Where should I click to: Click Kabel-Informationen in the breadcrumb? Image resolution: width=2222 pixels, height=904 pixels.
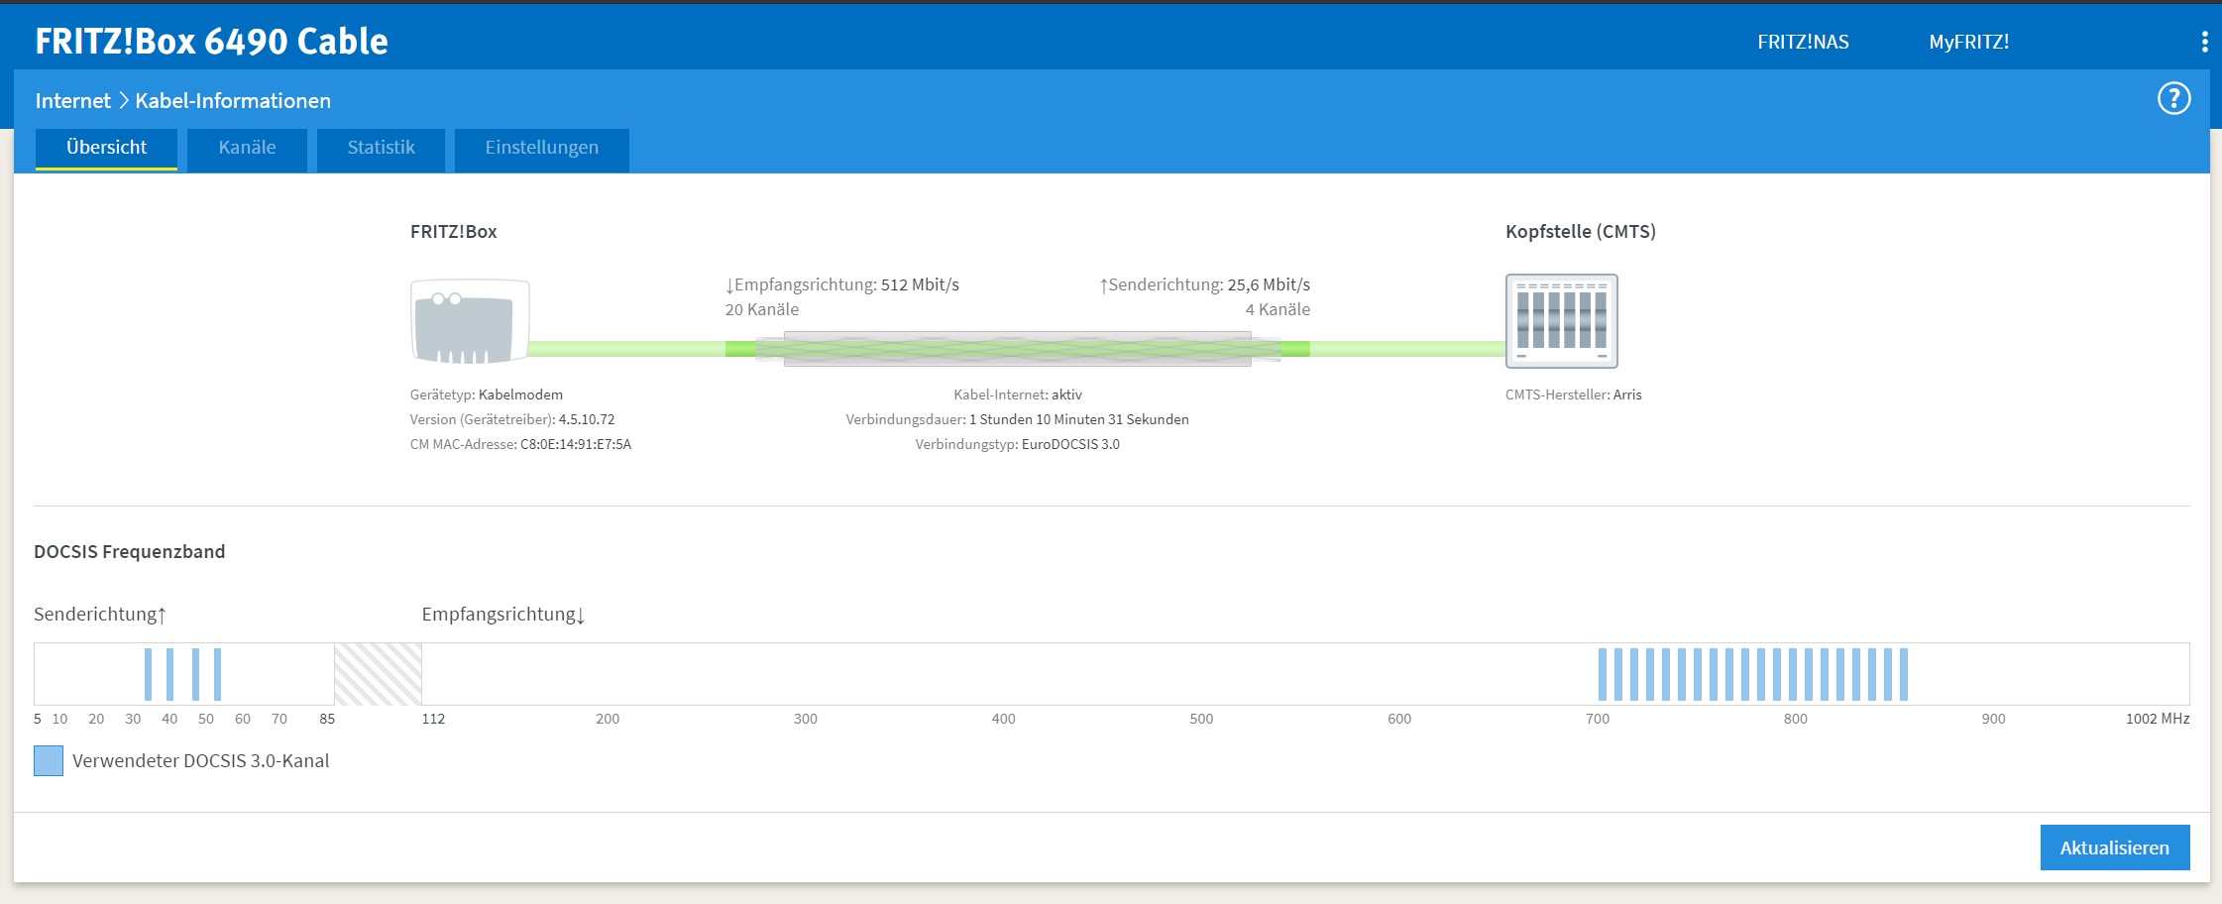click(233, 100)
